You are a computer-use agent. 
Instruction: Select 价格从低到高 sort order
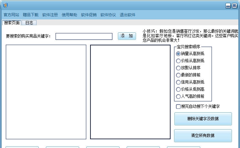[190, 89]
